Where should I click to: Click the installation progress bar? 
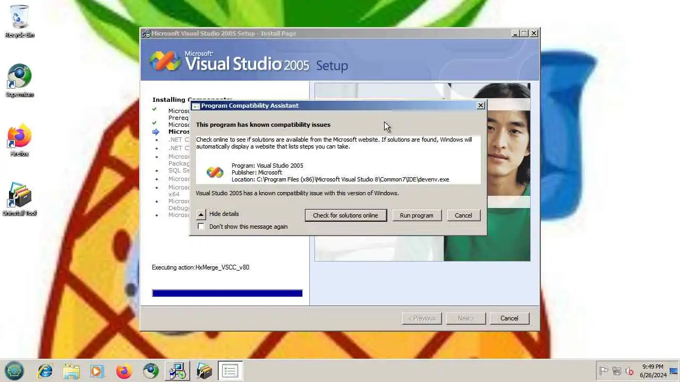pos(227,293)
